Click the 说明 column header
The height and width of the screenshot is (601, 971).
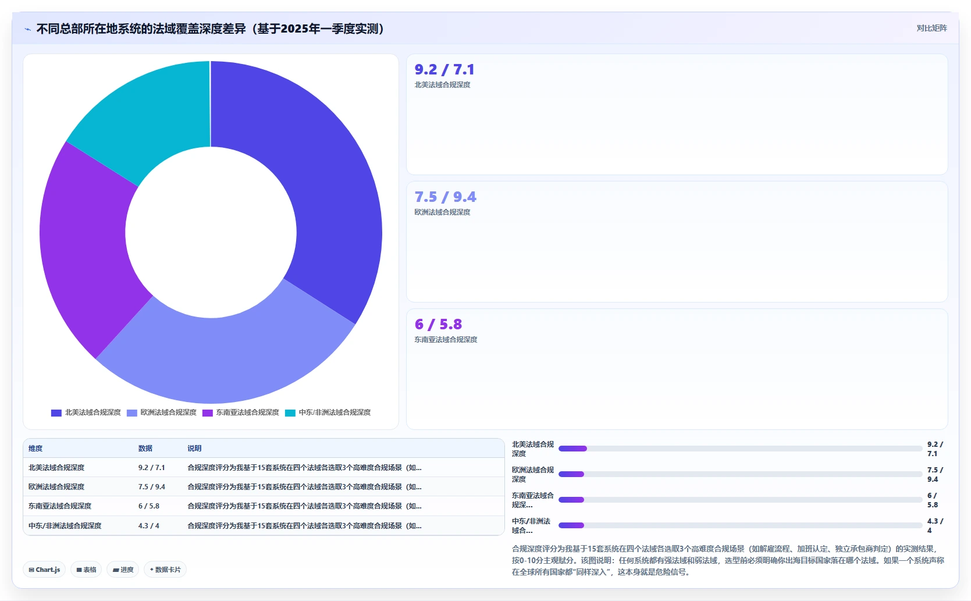(194, 449)
